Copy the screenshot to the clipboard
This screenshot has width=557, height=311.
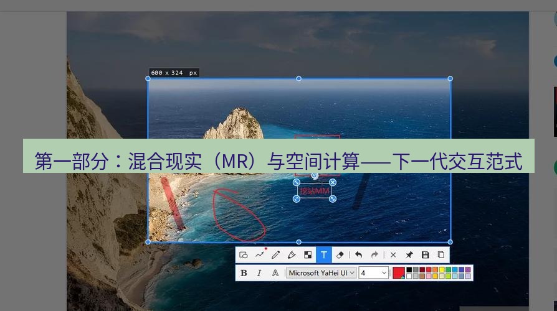click(x=441, y=255)
